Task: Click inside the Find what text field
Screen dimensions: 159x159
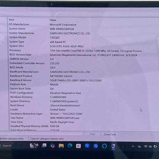Action: pyautogui.click(x=41, y=134)
